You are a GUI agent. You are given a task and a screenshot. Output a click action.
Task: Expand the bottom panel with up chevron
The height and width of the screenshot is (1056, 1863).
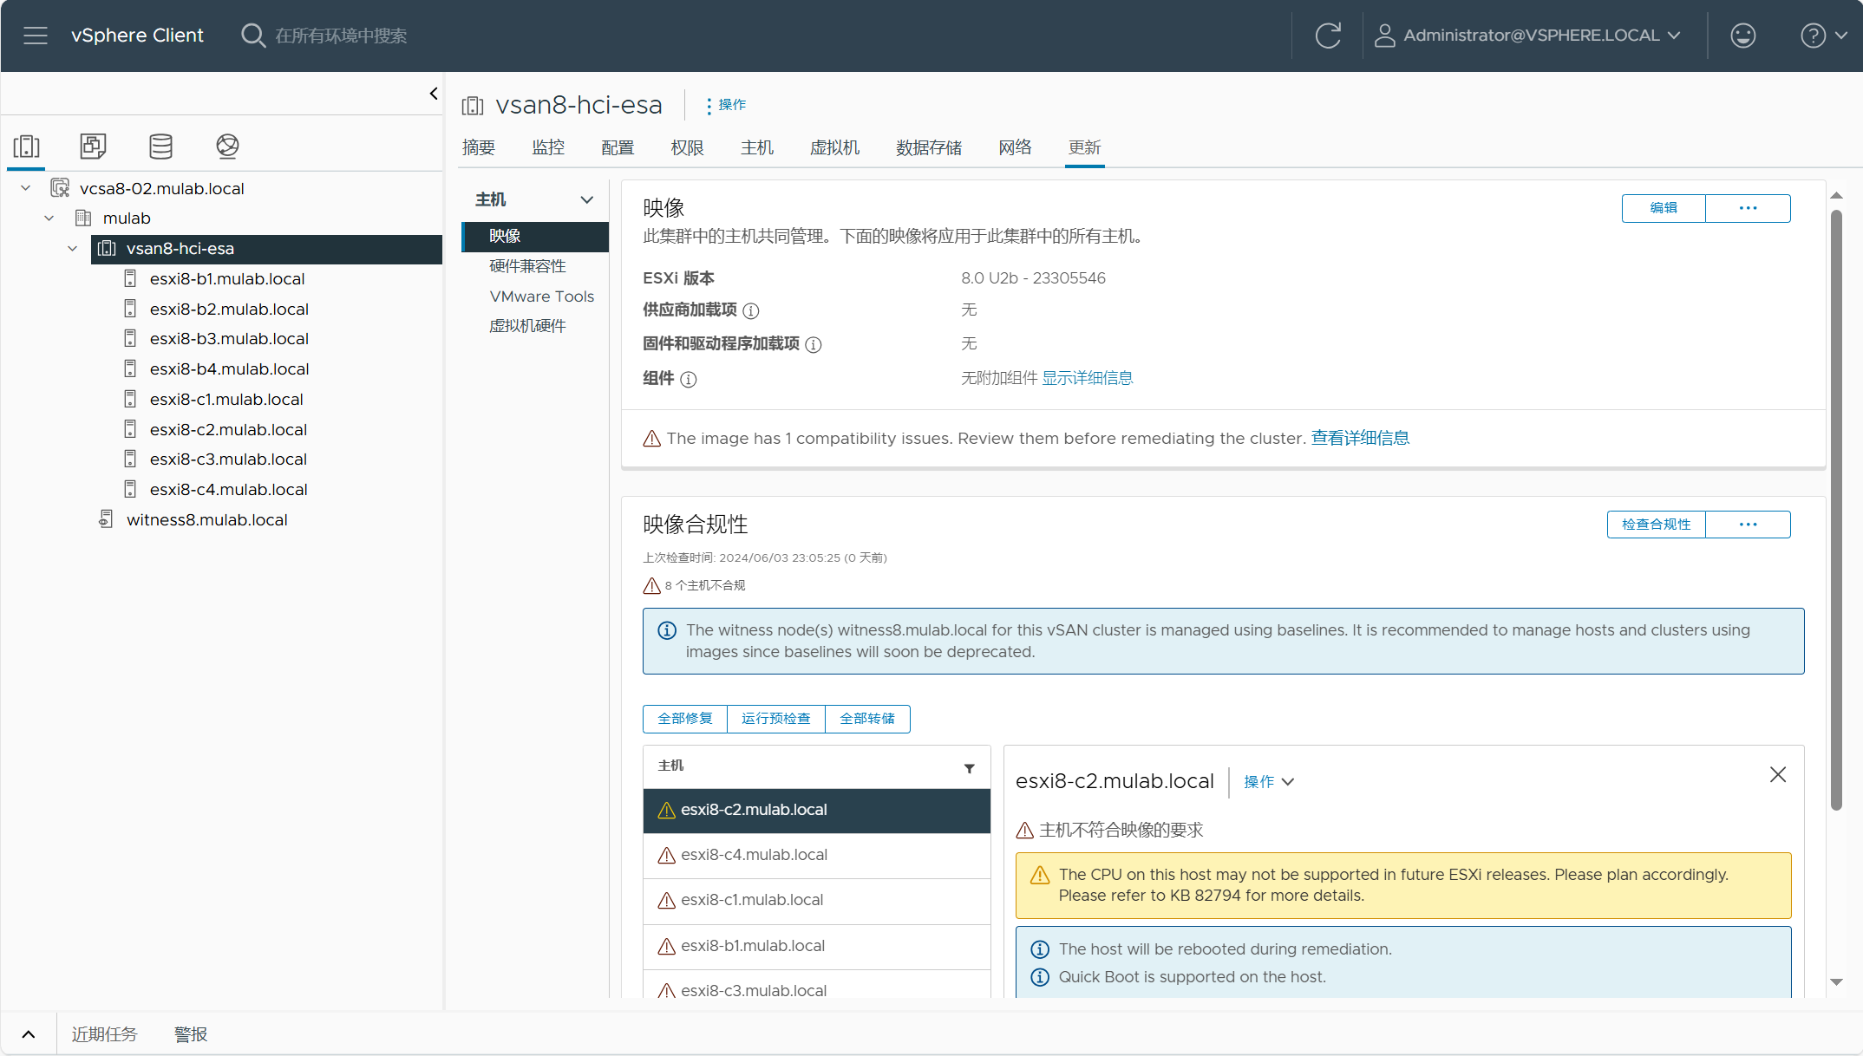[x=29, y=1033]
